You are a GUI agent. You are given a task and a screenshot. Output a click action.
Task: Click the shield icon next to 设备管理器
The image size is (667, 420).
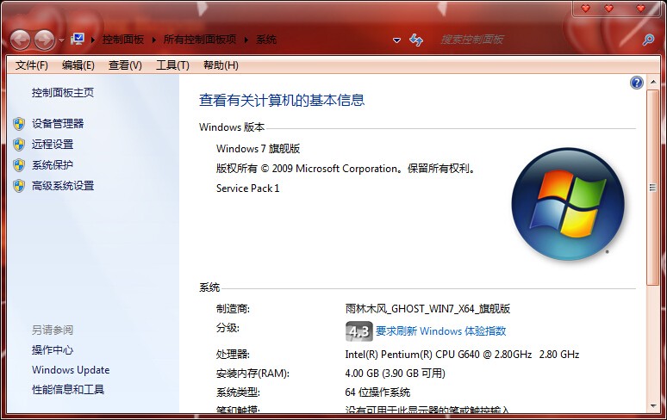click(19, 124)
